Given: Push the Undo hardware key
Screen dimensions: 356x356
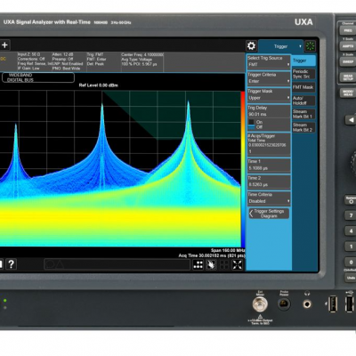Looking at the screenshot, I should pyautogui.click(x=351, y=278).
